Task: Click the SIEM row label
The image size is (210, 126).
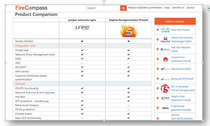Action: [x=18, y=59]
